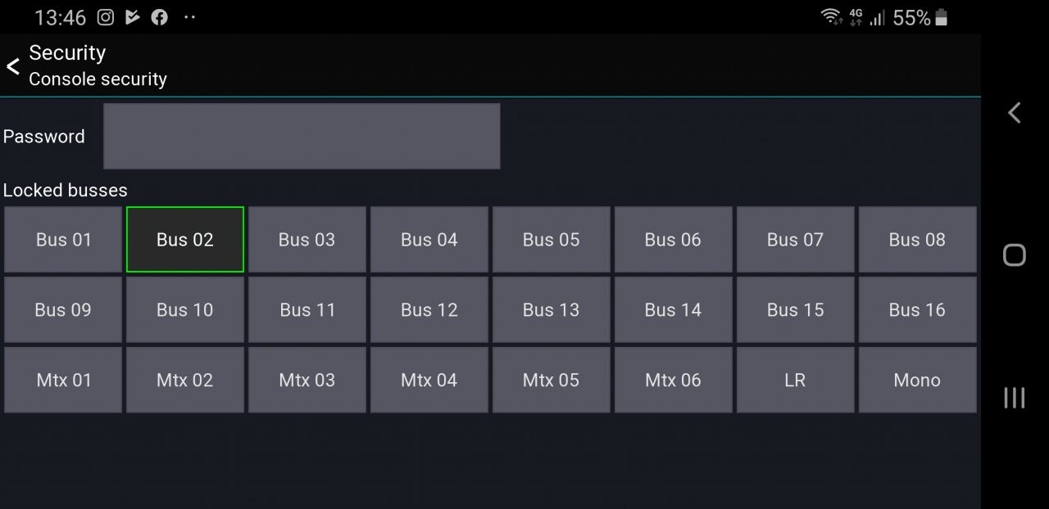Image resolution: width=1049 pixels, height=509 pixels.
Task: Tap the battery icon in status bar
Action: tap(941, 17)
